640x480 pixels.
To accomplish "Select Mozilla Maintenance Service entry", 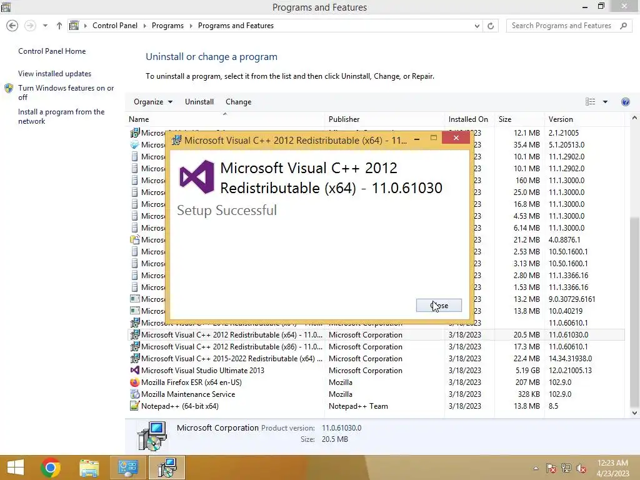I will coord(376,394).
